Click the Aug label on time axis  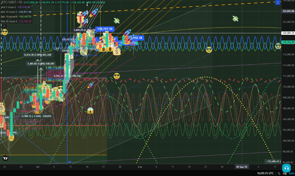tap(139, 167)
